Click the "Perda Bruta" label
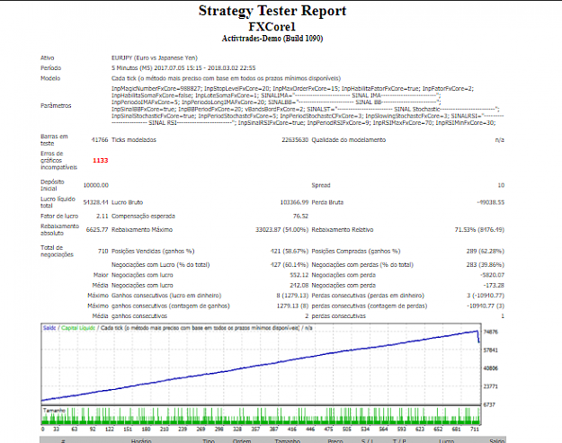The image size is (562, 443). [327, 202]
